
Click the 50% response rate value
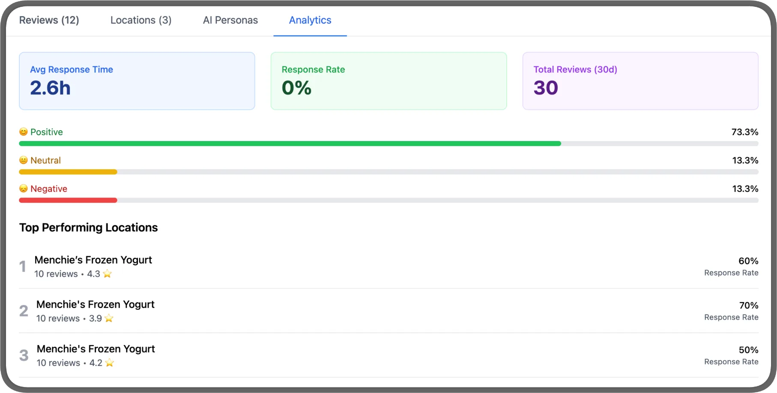pos(748,350)
